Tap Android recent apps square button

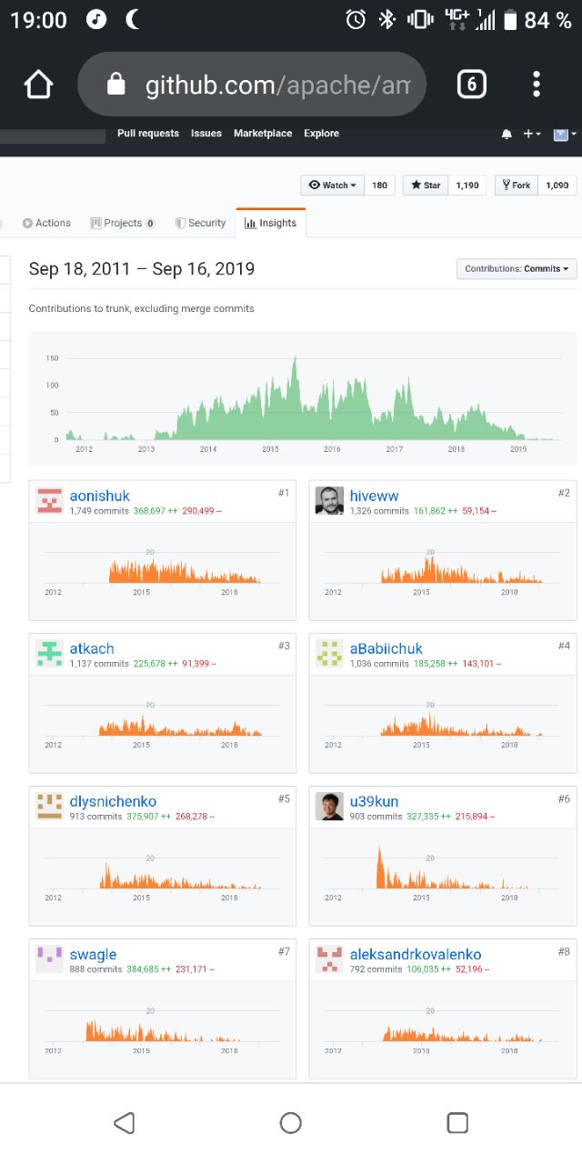coord(457,1123)
